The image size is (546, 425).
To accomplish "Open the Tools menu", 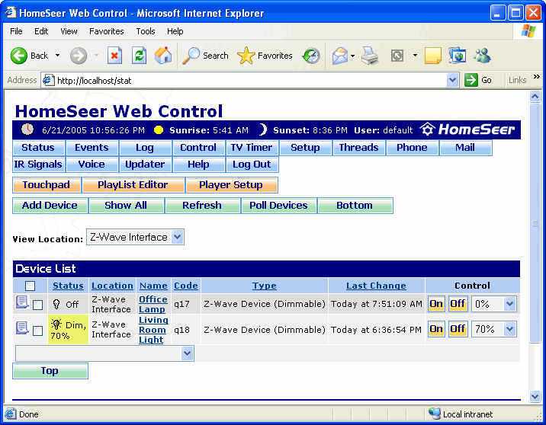I will [x=145, y=31].
